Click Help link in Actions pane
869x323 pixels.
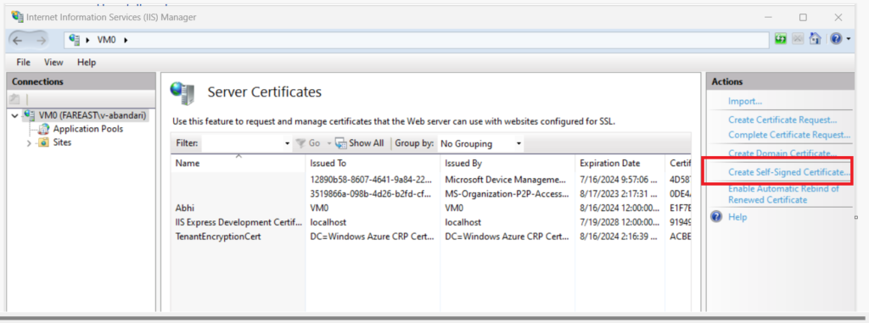(737, 217)
